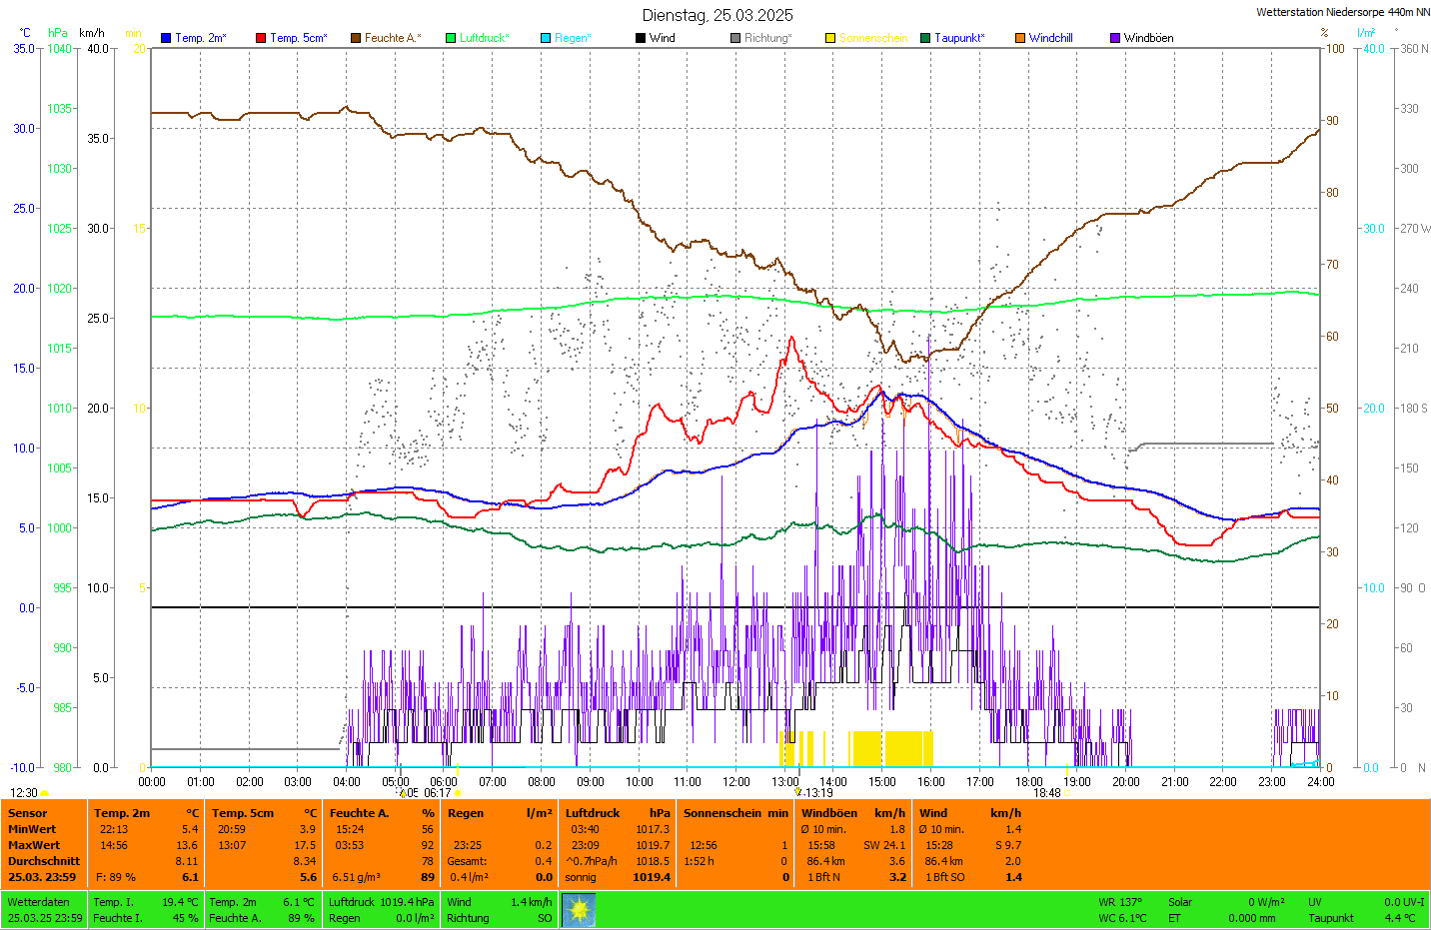Click the Sensor column header in table

[x=28, y=813]
